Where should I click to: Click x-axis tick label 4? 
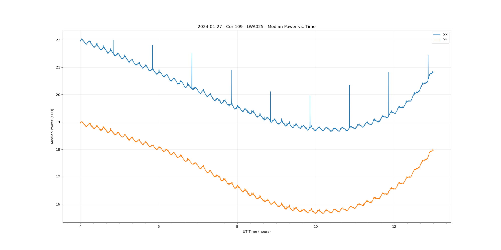tap(80, 227)
